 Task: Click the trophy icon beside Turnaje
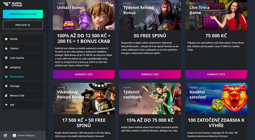pos(6,86)
